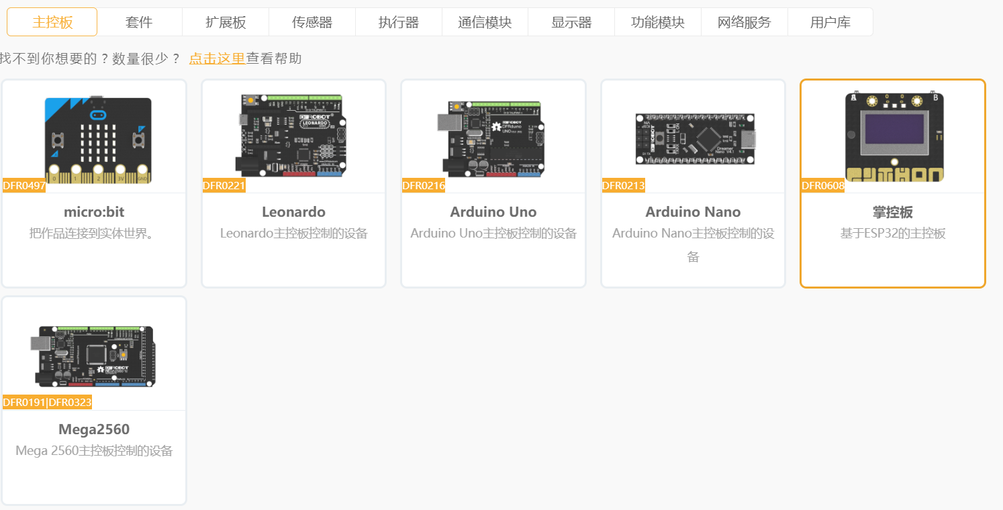Select the micro:bit board image
This screenshot has height=510, width=1003.
(x=98, y=140)
